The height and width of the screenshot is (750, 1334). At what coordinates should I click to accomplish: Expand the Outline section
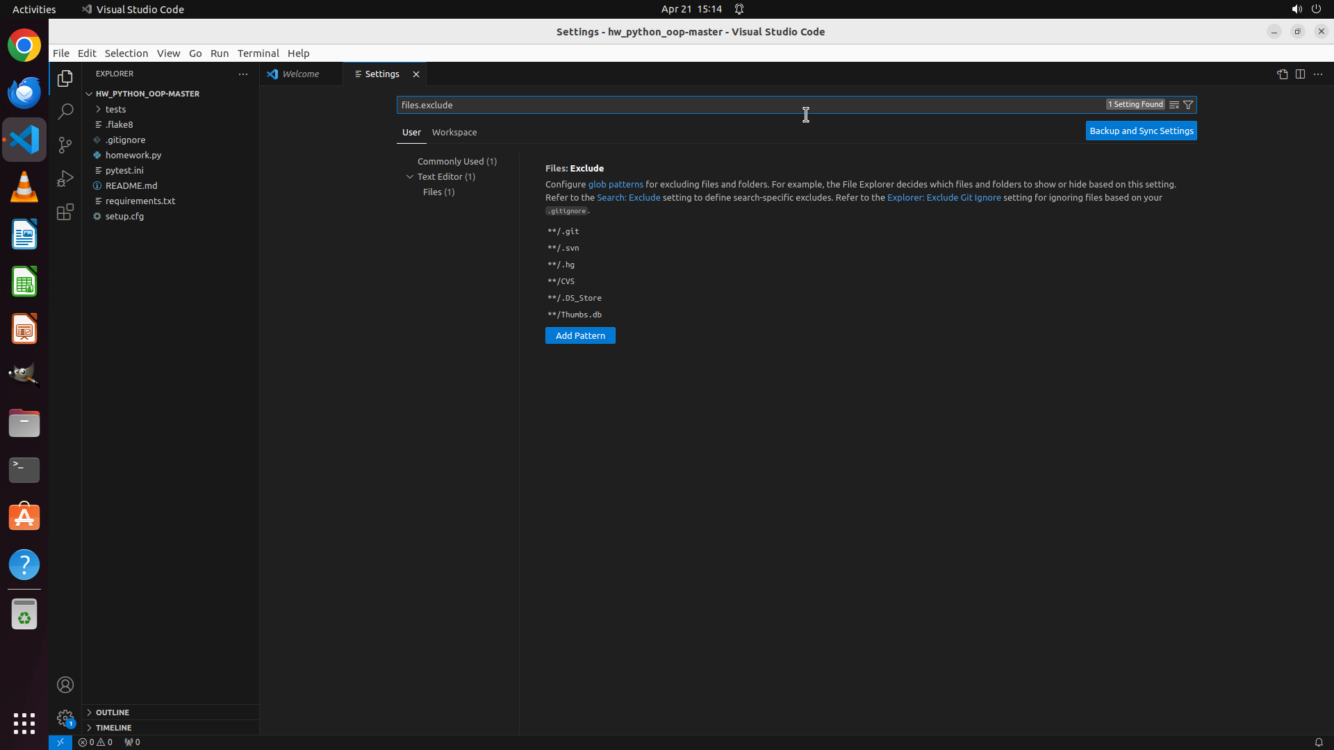(x=113, y=712)
